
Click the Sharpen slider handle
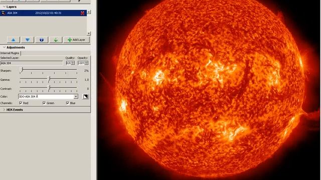click(22, 69)
